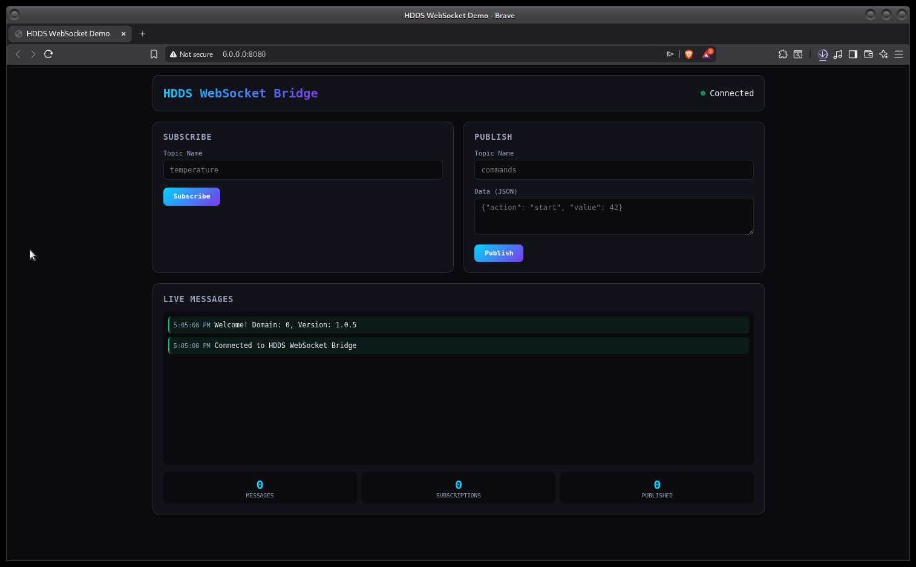Screen dimensions: 916x567
Task: Click the Subscribe button
Action: (x=191, y=196)
